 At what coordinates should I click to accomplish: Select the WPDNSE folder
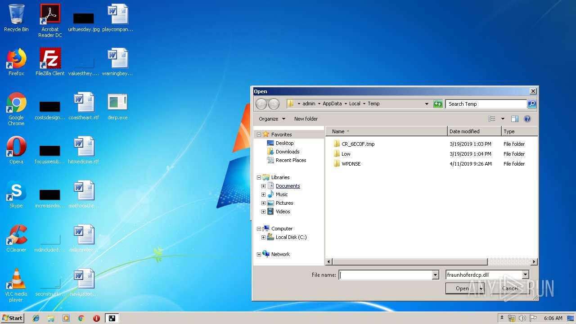point(351,164)
